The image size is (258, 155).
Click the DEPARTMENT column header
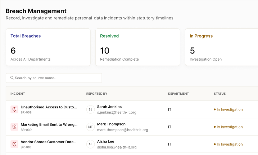[178, 94]
